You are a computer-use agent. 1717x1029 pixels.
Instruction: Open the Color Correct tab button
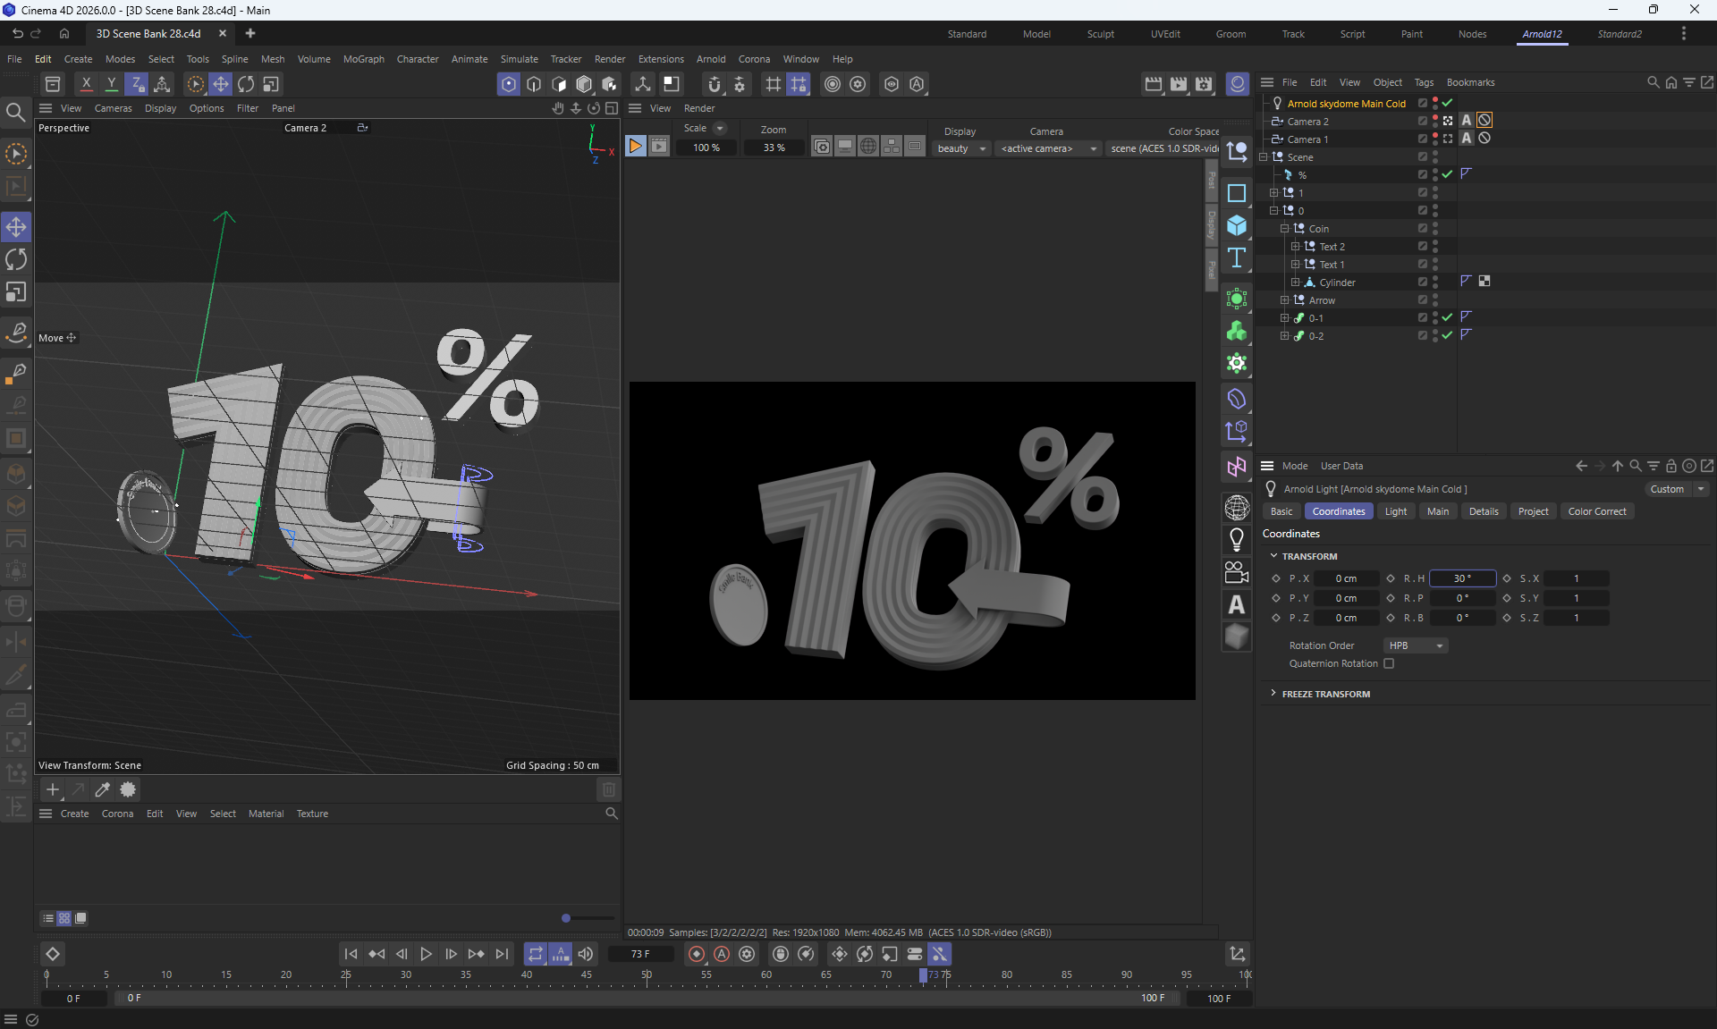point(1596,511)
